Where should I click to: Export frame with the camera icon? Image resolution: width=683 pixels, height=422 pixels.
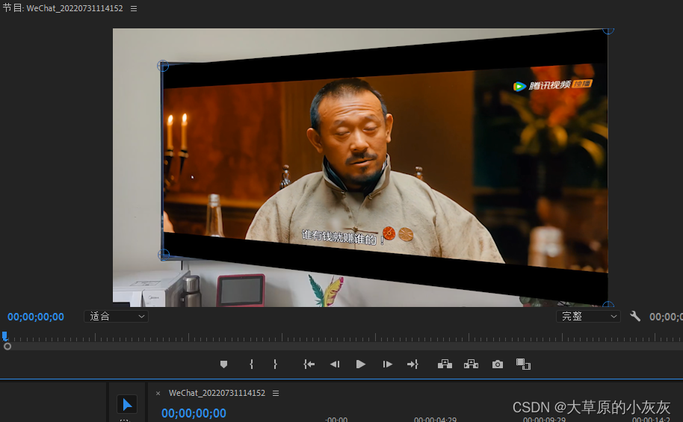498,364
